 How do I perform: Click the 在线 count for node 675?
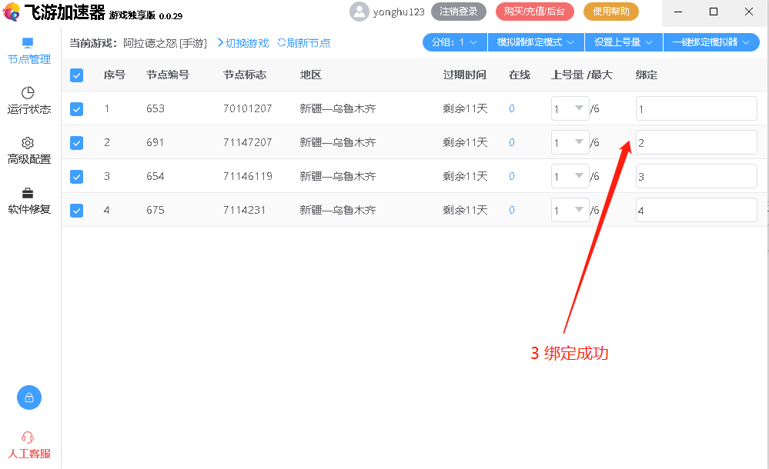512,210
